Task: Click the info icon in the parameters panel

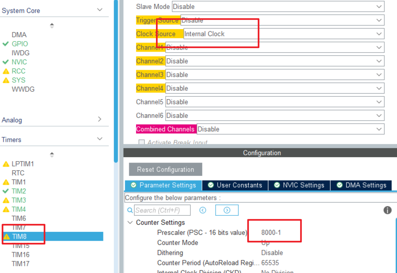Action: 387,210
